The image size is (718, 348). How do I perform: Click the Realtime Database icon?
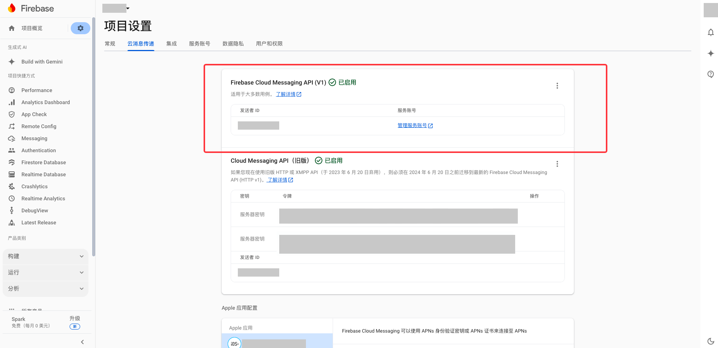[x=12, y=174]
